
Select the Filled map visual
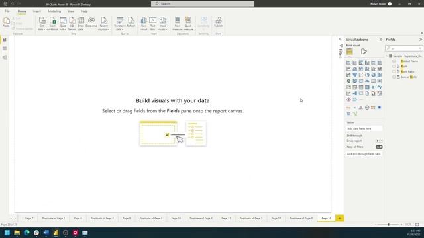(x=355, y=81)
